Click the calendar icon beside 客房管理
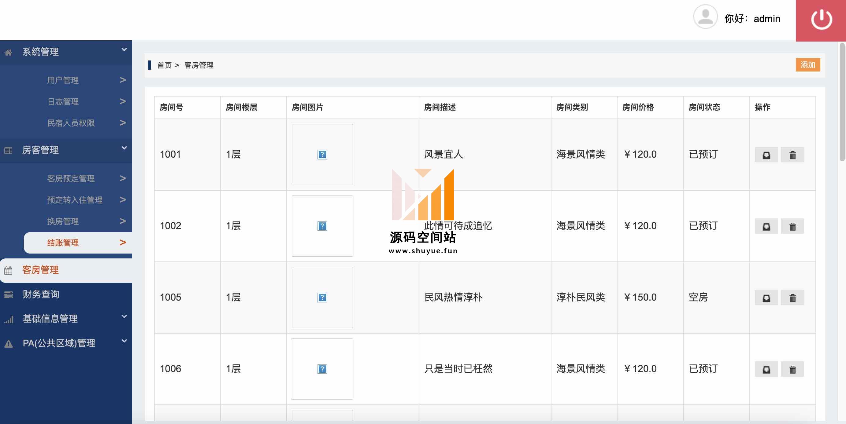Screen dimensions: 846x424 tap(9, 271)
